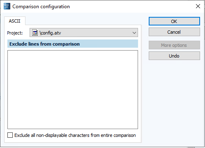The width and height of the screenshot is (205, 148).
Task: Switch to the ASCII tab
Action: point(15,21)
